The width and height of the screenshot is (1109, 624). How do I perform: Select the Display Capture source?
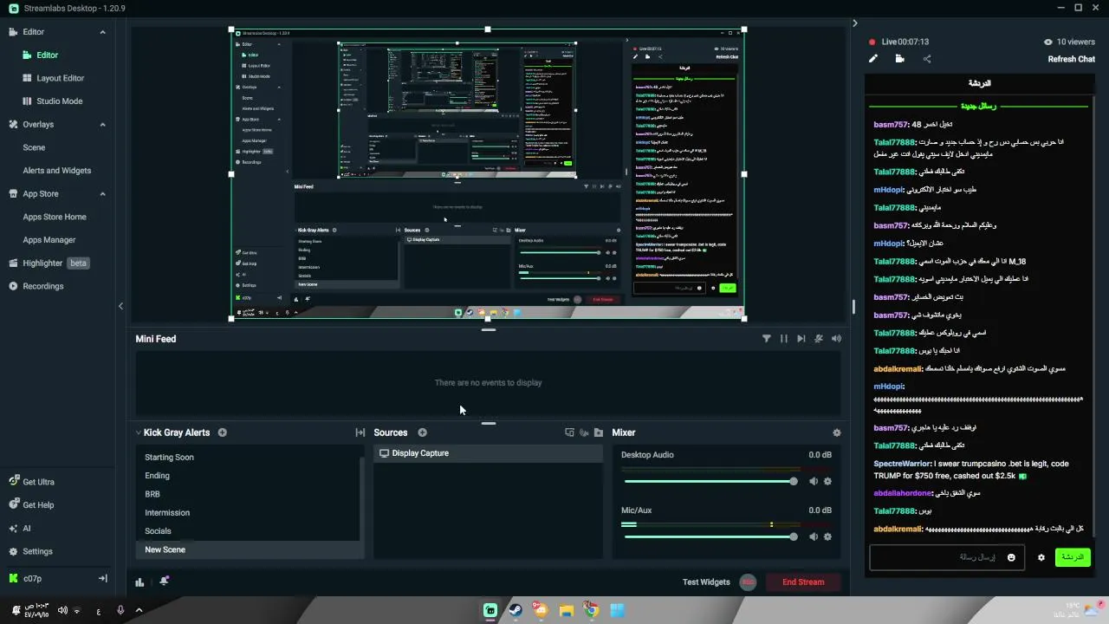point(488,453)
